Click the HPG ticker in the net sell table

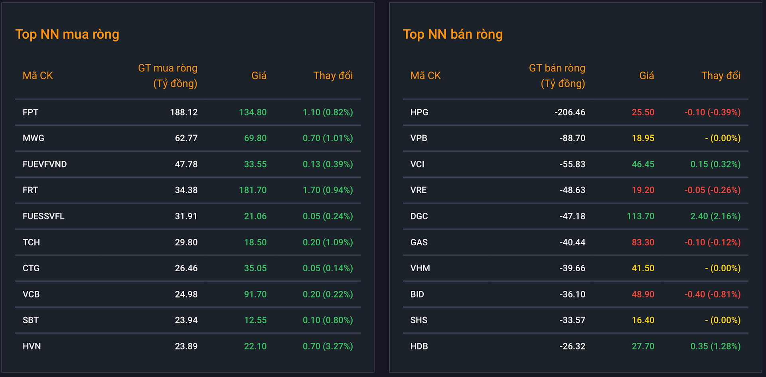[419, 113]
